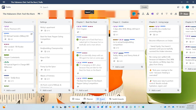Click the Chapter 1 list scrollbar
This screenshot has width=196, height=110.
pos(108,49)
